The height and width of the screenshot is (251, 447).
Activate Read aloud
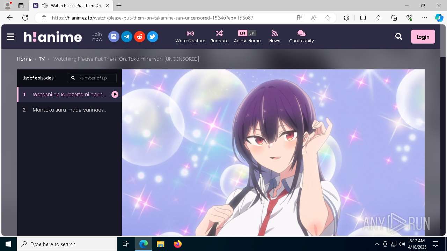(314, 18)
